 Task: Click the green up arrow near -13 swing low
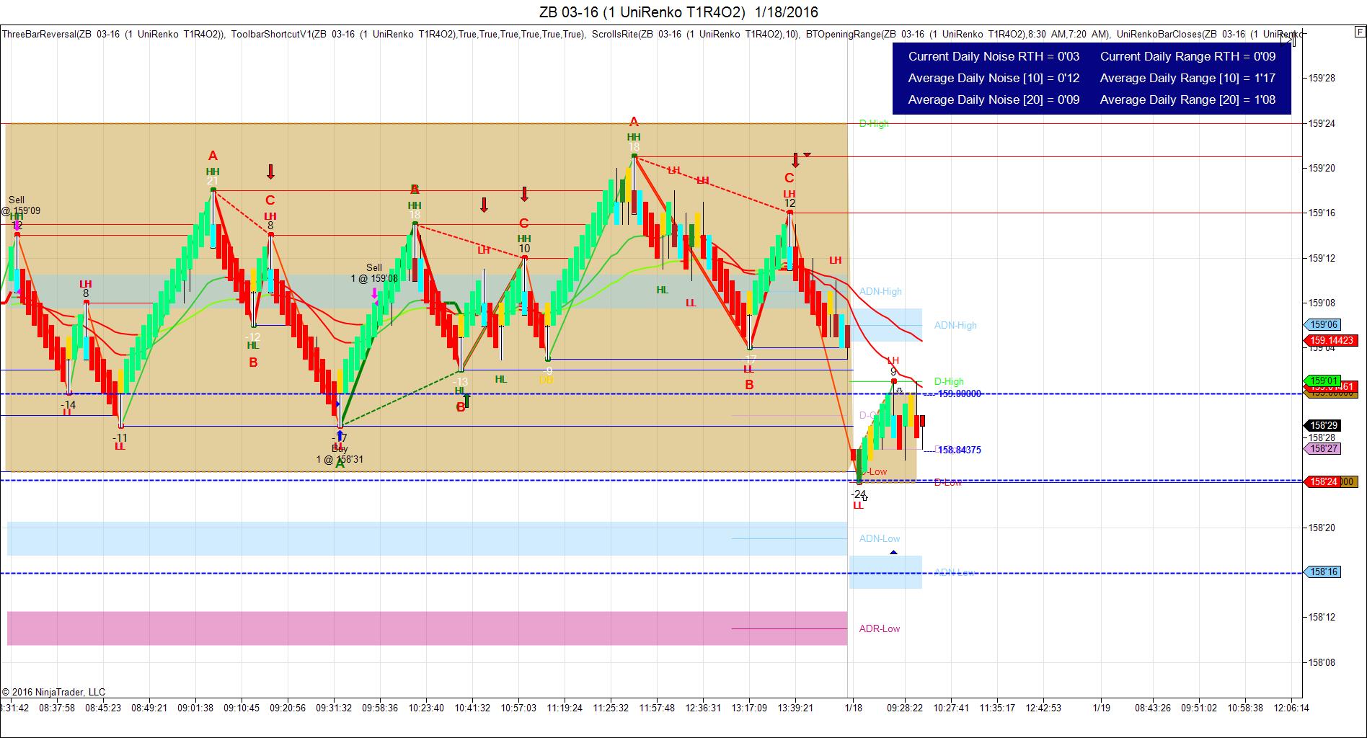point(466,400)
